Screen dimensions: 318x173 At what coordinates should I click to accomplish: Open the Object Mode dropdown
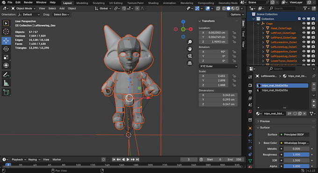(23, 8)
